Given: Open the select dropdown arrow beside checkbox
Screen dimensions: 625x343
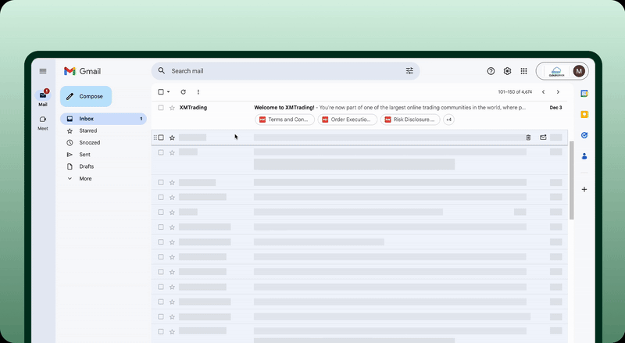Looking at the screenshot, I should click(169, 92).
